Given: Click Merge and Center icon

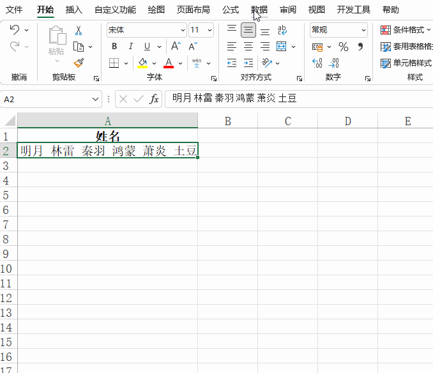Looking at the screenshot, I should click(282, 47).
